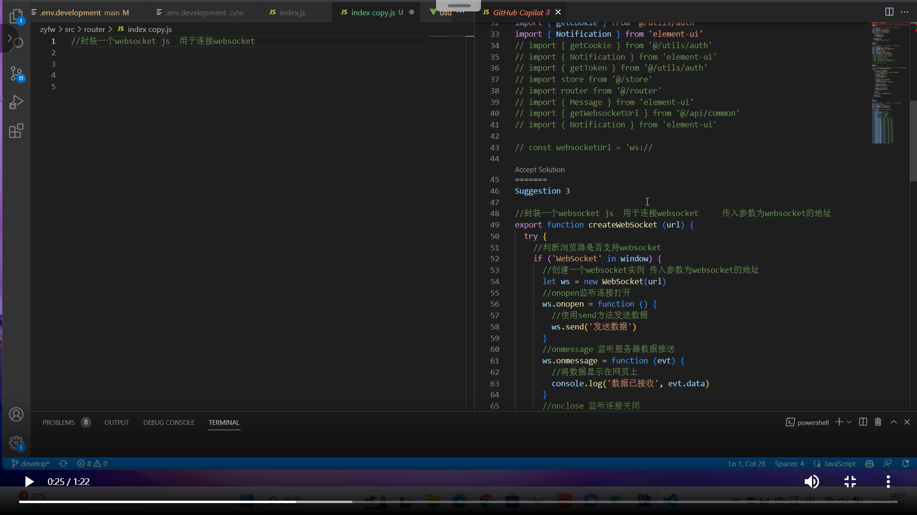The image size is (917, 515).
Task: Open the Accounts icon
Action: (16, 414)
